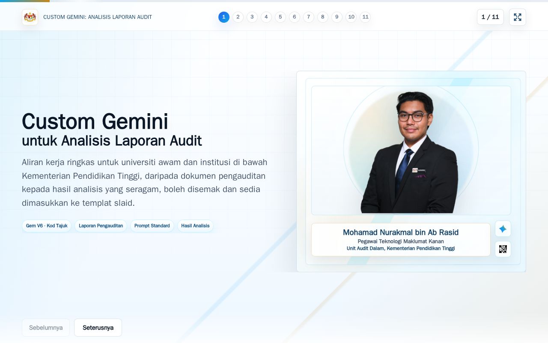This screenshot has height=343, width=548.
Task: Jump to slide 3
Action: coord(252,17)
